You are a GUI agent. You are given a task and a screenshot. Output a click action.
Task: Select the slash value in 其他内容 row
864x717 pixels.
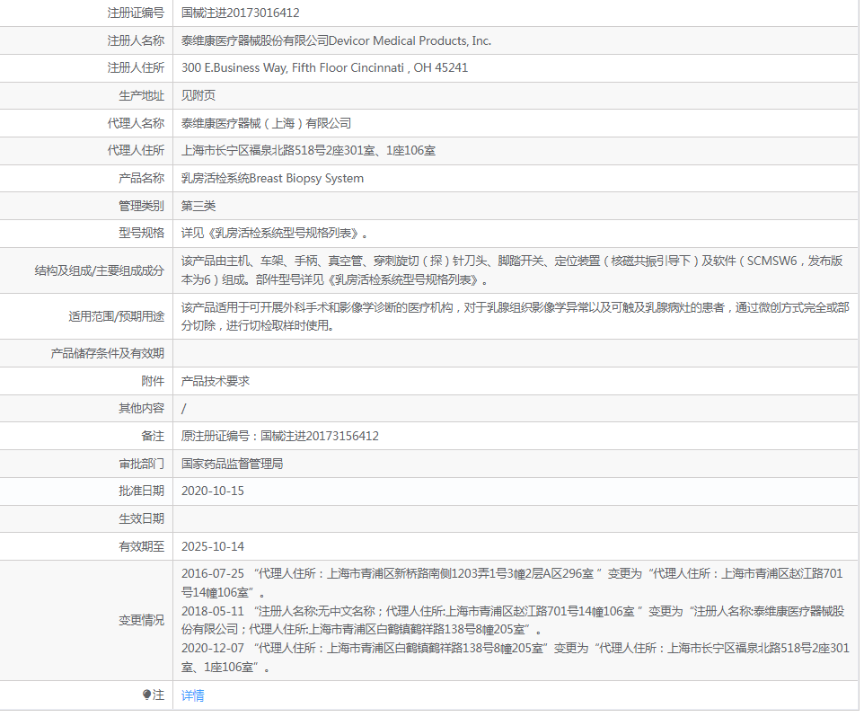[x=184, y=409]
